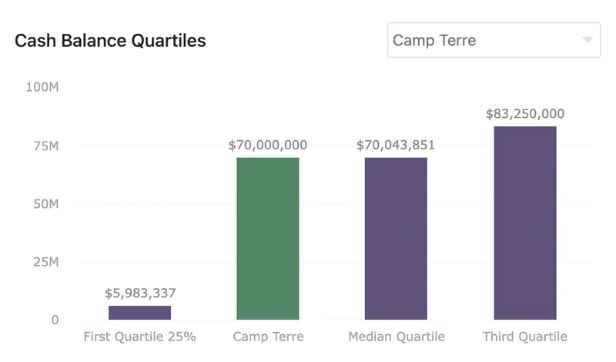
Task: Click the 50M y-axis tick label
Action: click(x=45, y=204)
